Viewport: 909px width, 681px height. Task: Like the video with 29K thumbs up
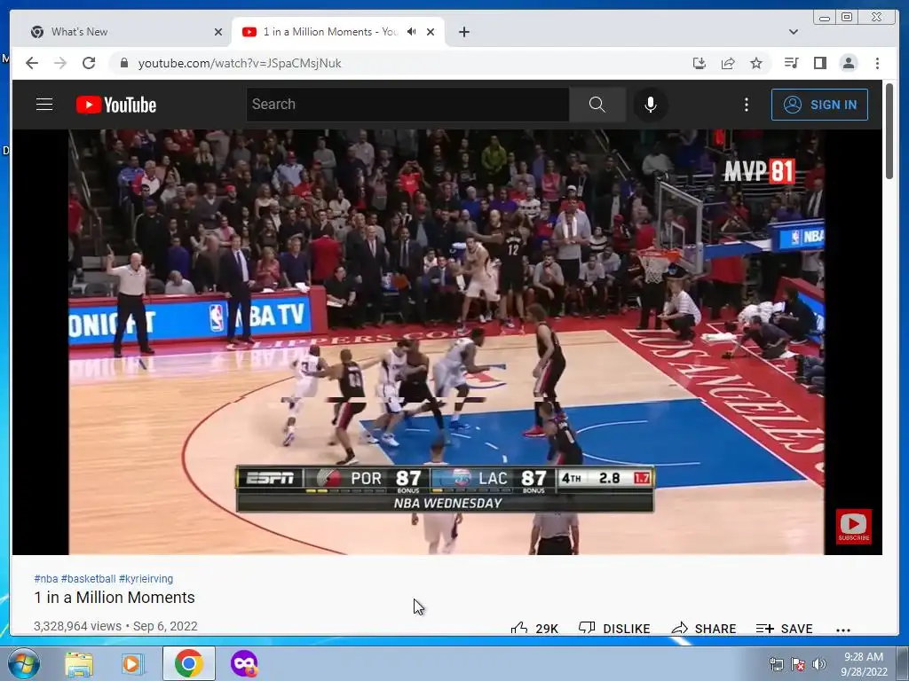coord(534,629)
